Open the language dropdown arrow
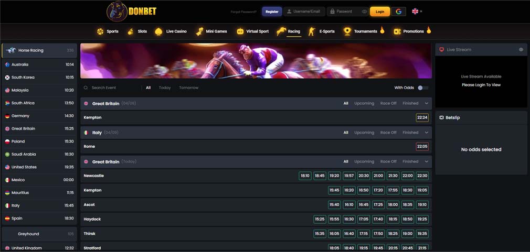The image size is (530, 252). click(x=421, y=12)
